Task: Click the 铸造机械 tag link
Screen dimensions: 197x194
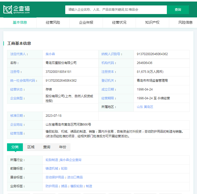Action: pyautogui.click(x=52, y=169)
